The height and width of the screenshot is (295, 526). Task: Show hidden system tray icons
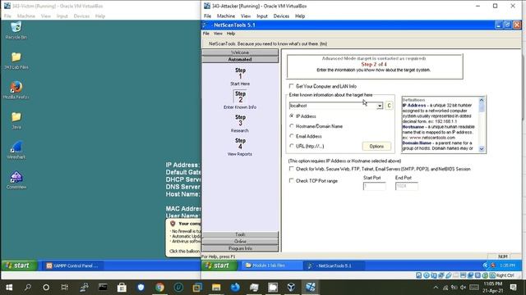[x=436, y=288]
